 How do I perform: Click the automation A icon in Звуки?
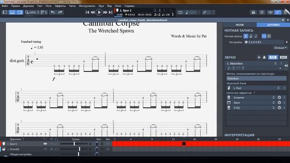(264, 58)
